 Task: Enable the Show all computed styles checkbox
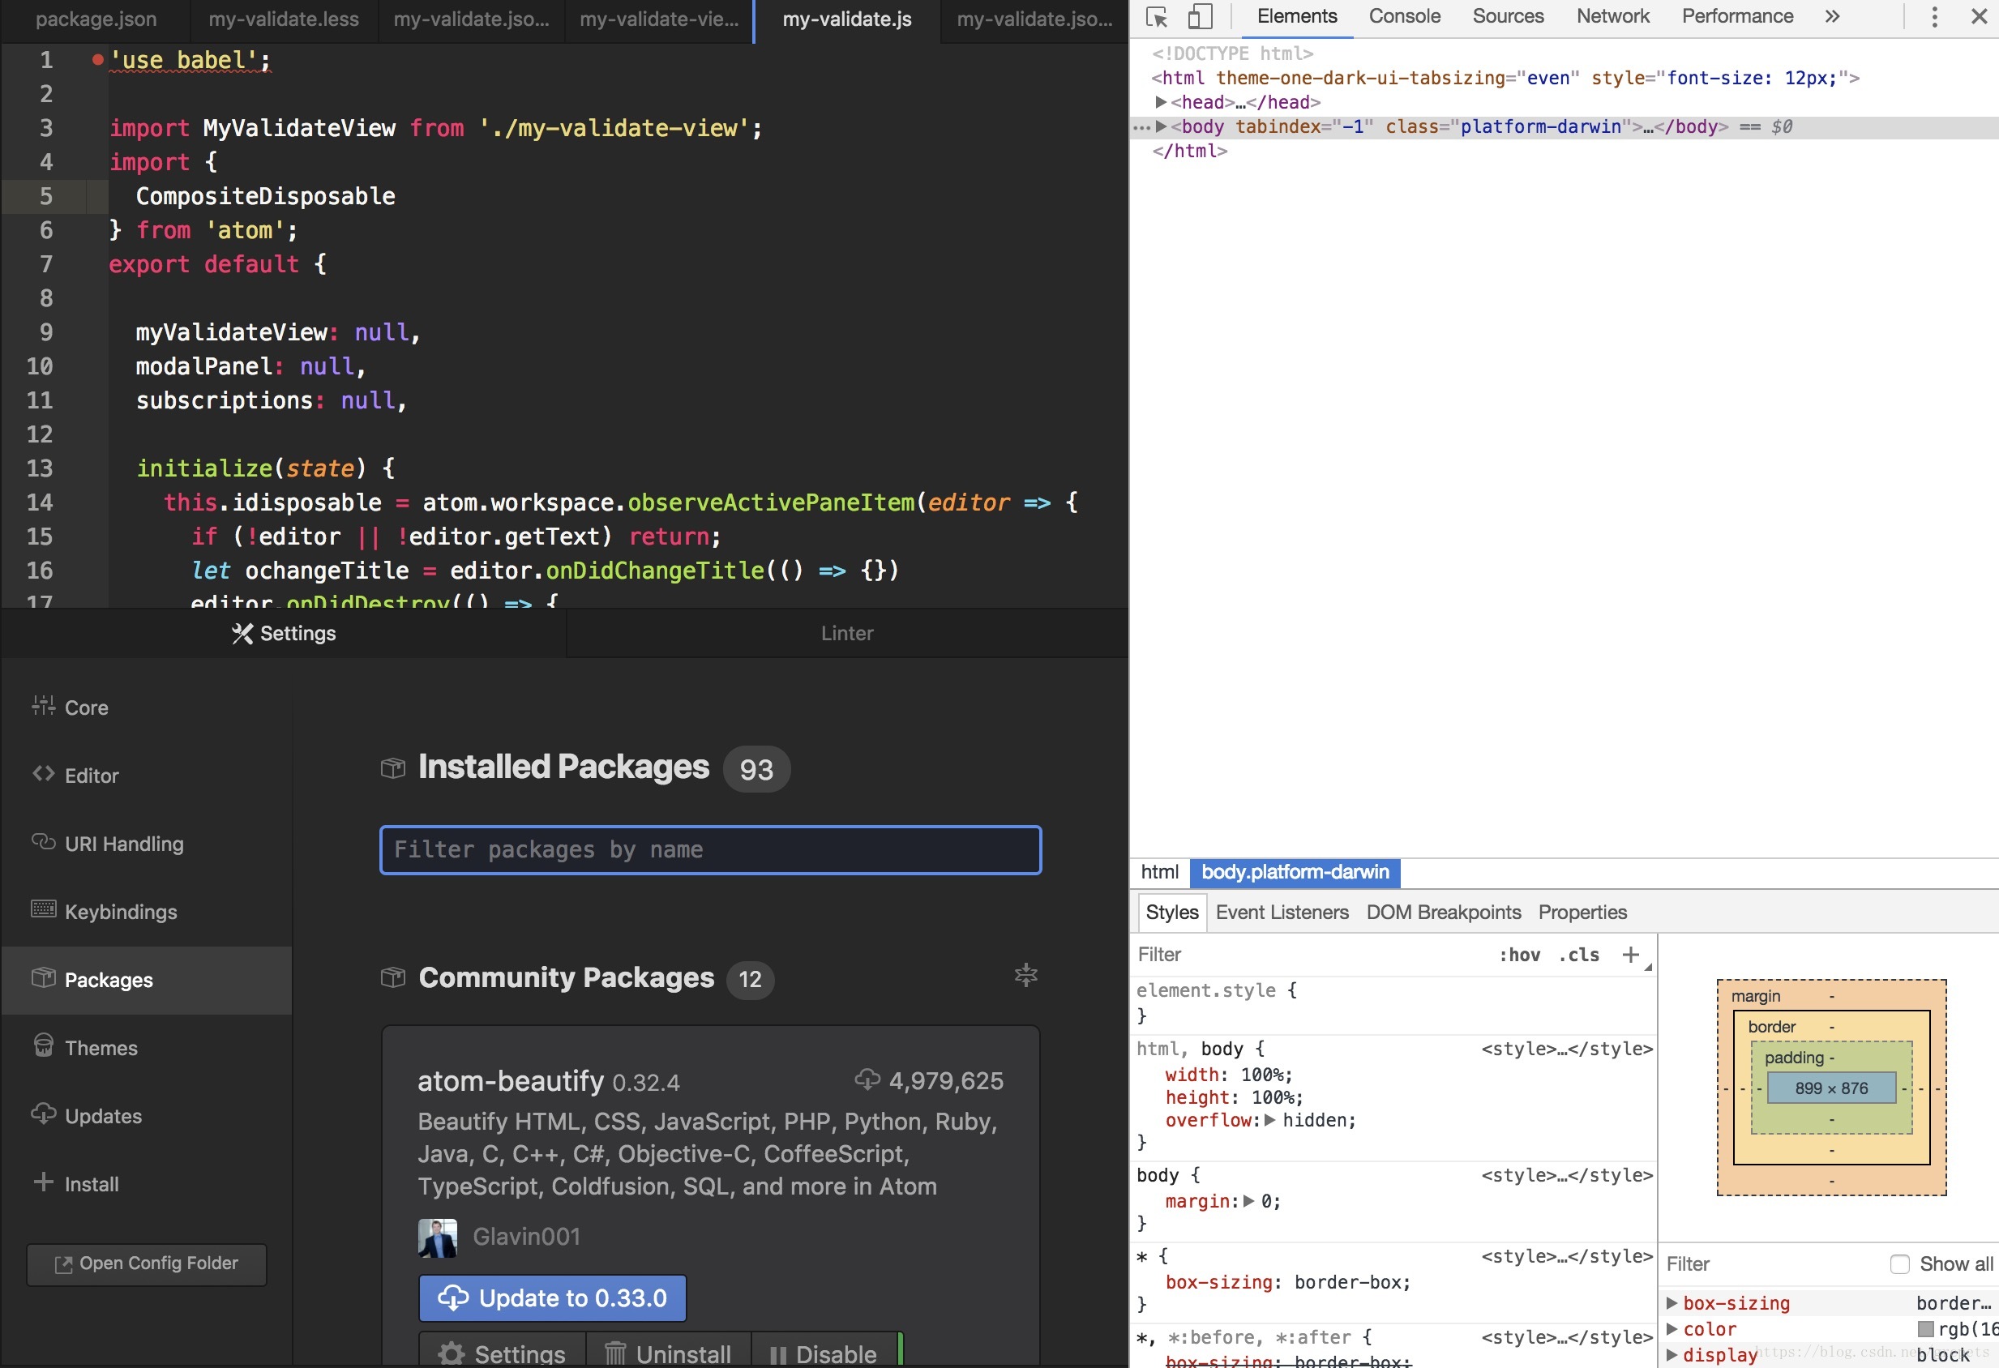click(1900, 1264)
